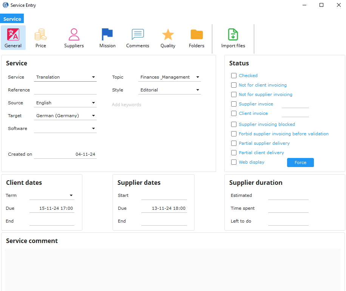The image size is (346, 291).
Task: Click the Add keywords field
Action: (127, 105)
